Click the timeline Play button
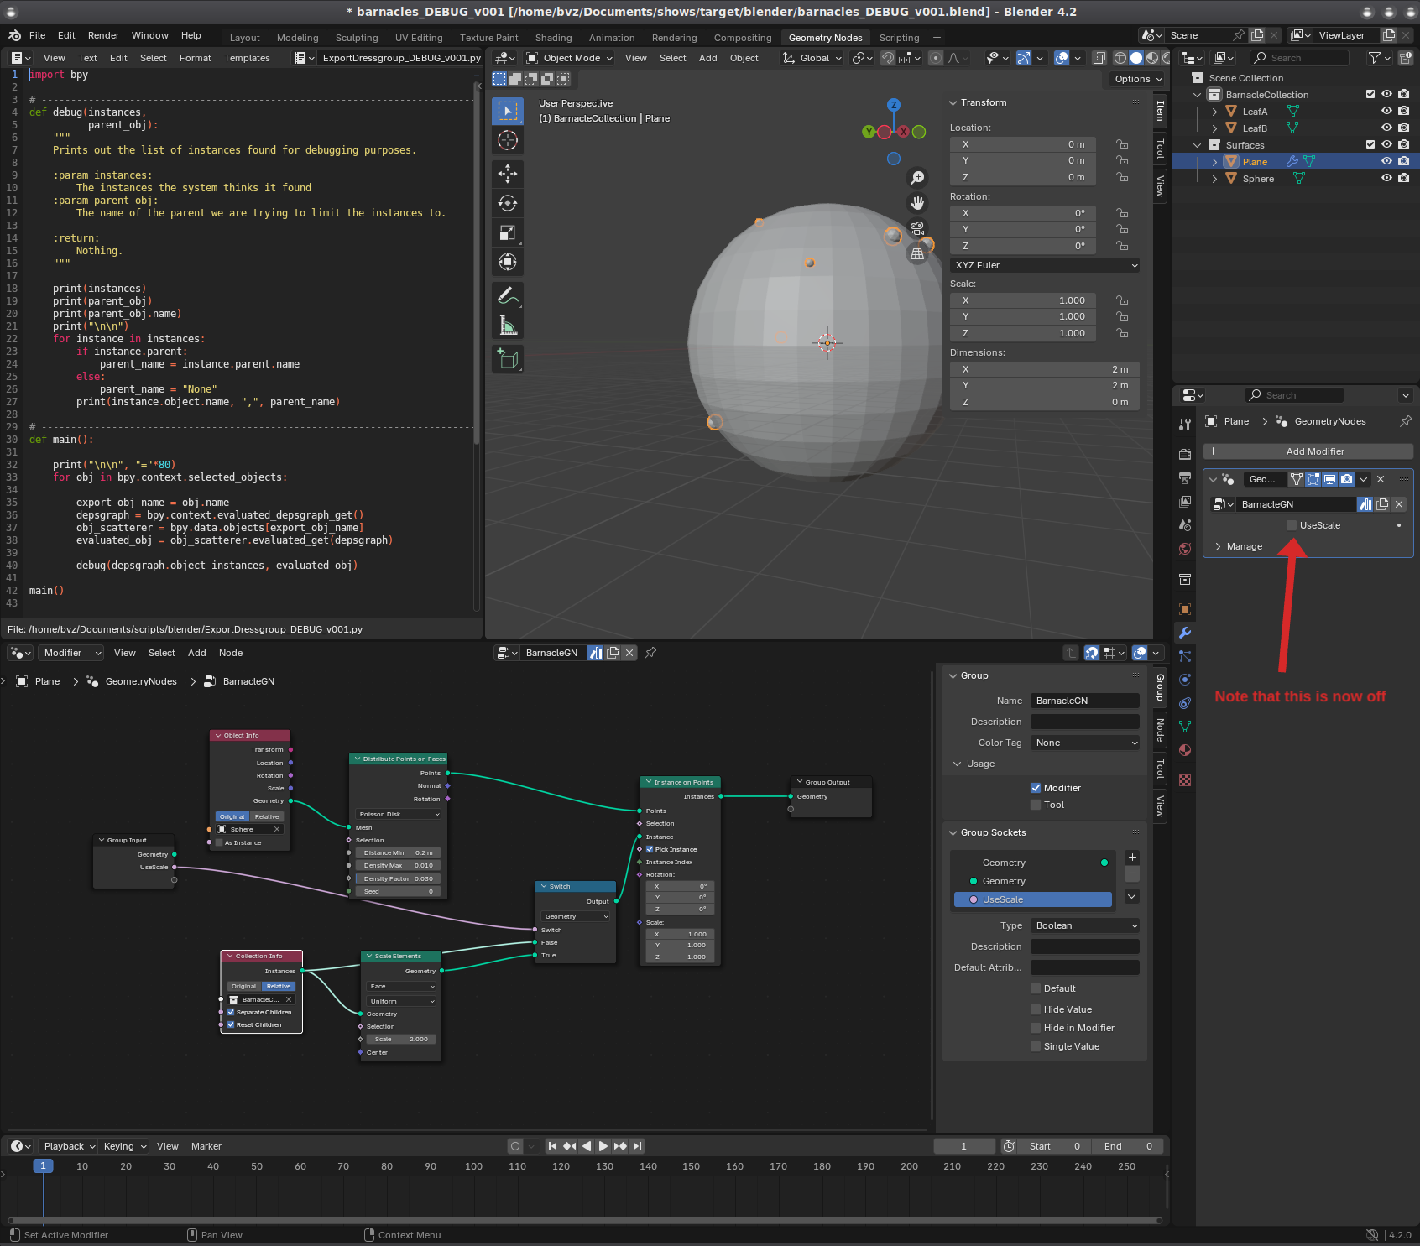1420x1246 pixels. click(x=603, y=1146)
